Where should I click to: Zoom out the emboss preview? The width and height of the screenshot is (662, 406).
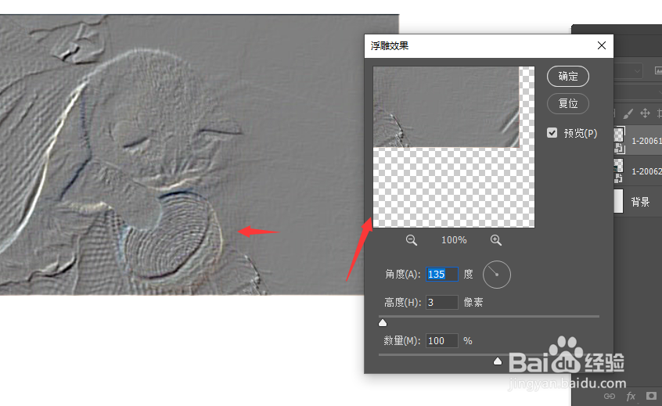pos(412,240)
